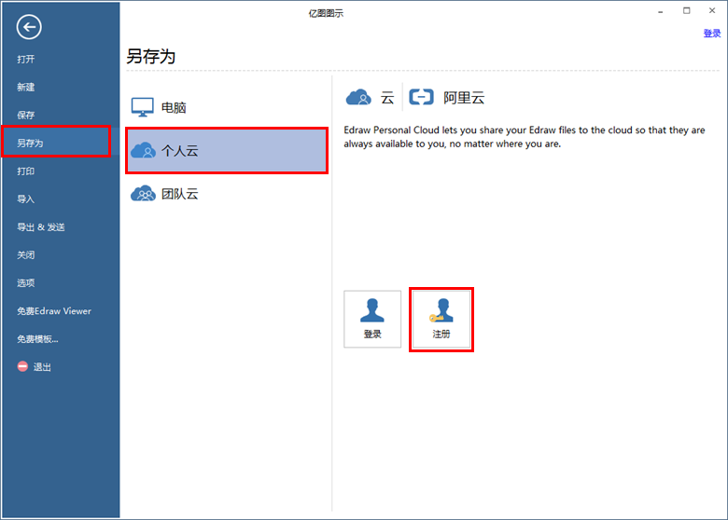Click the 个人云 cloud icon
The width and height of the screenshot is (728, 520).
(x=143, y=150)
